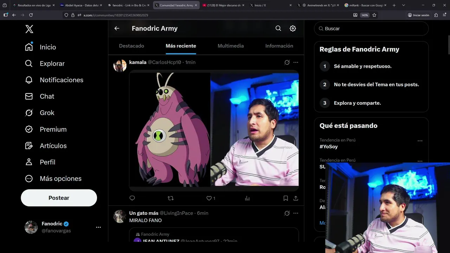Reply to kamala's post

(x=132, y=198)
